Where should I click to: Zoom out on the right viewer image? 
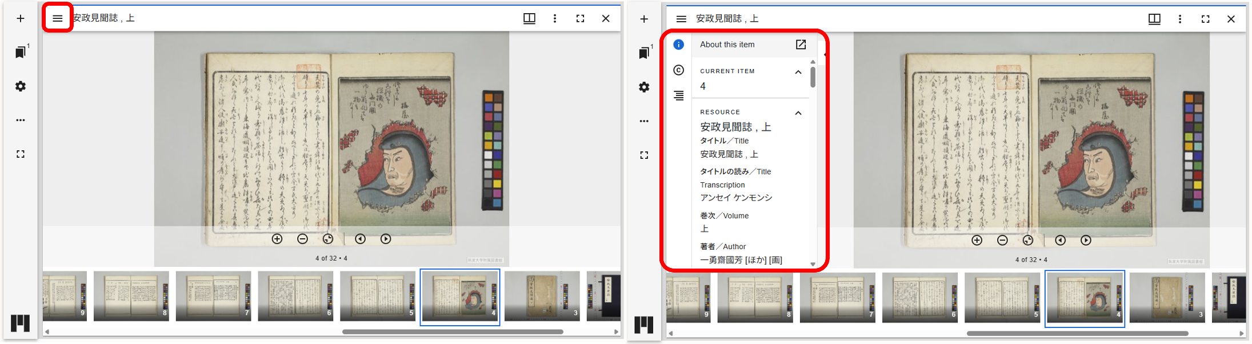(x=1002, y=241)
